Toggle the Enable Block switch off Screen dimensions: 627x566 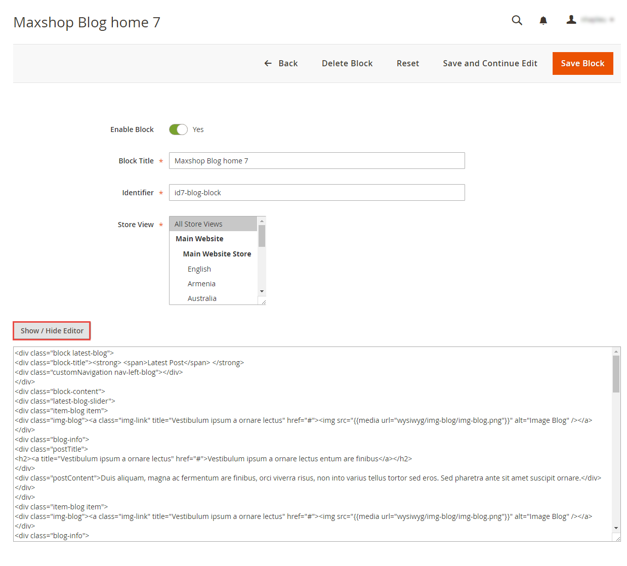[178, 129]
